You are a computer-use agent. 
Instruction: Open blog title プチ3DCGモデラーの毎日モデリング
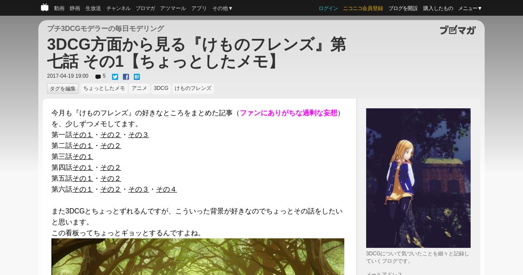click(105, 28)
